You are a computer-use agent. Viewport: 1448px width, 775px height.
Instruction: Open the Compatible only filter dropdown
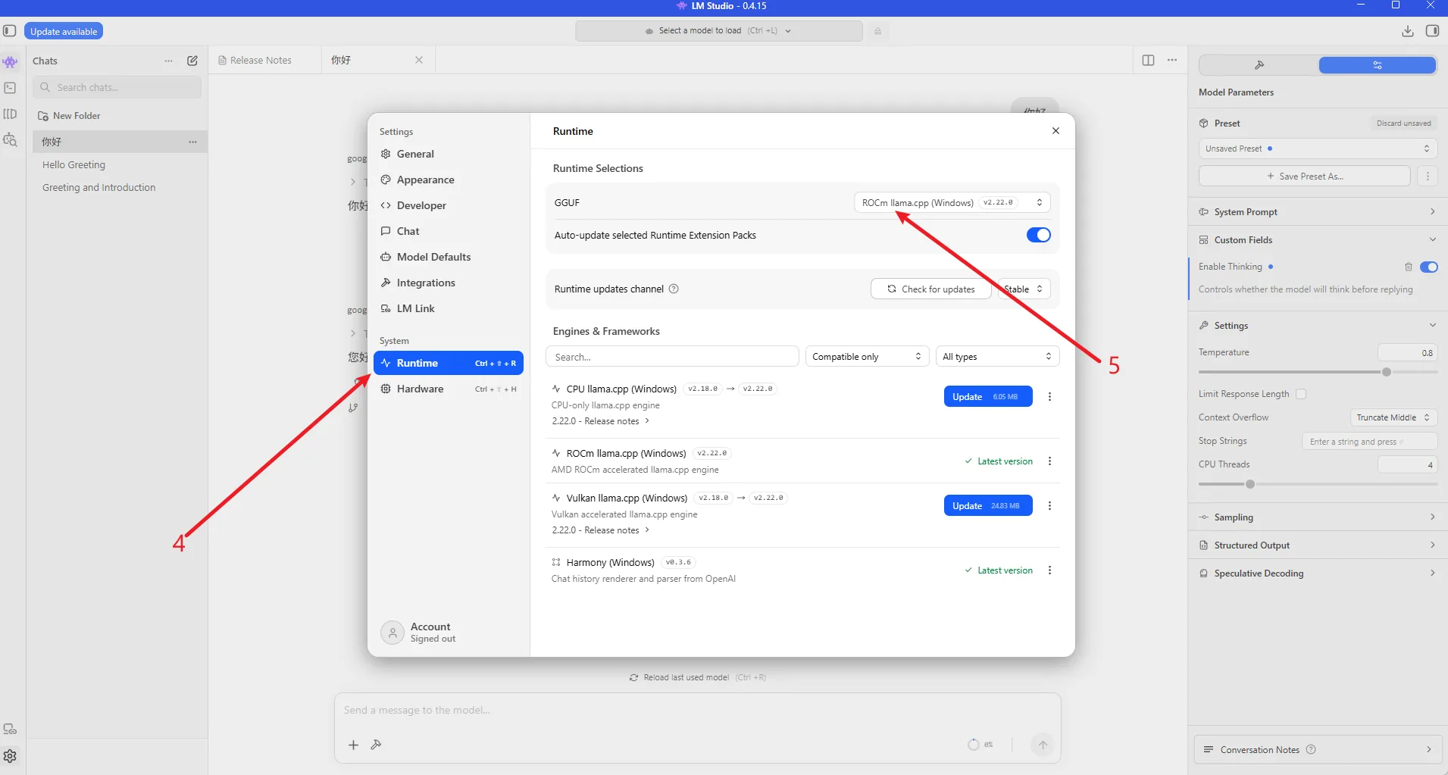tap(867, 356)
